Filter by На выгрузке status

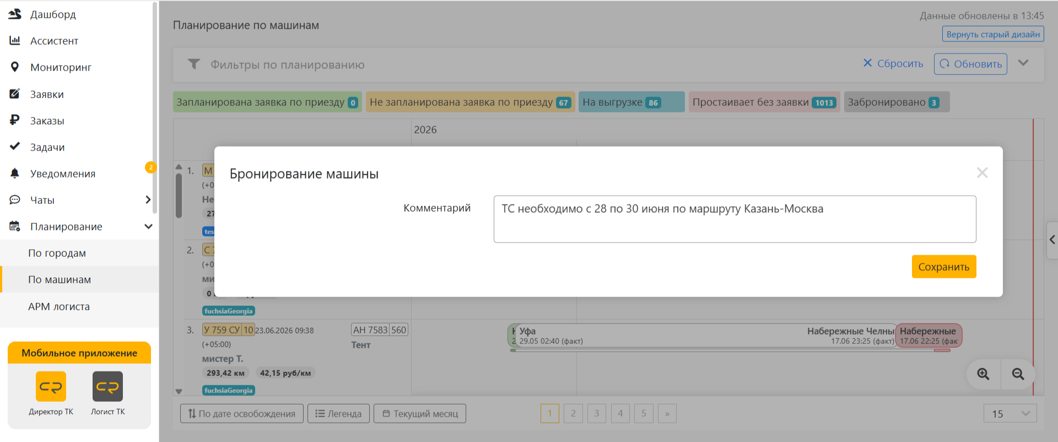(631, 102)
